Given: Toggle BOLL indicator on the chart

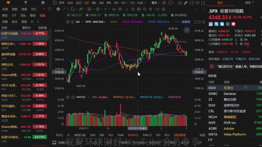Looking at the screenshot, I should 60,135.
